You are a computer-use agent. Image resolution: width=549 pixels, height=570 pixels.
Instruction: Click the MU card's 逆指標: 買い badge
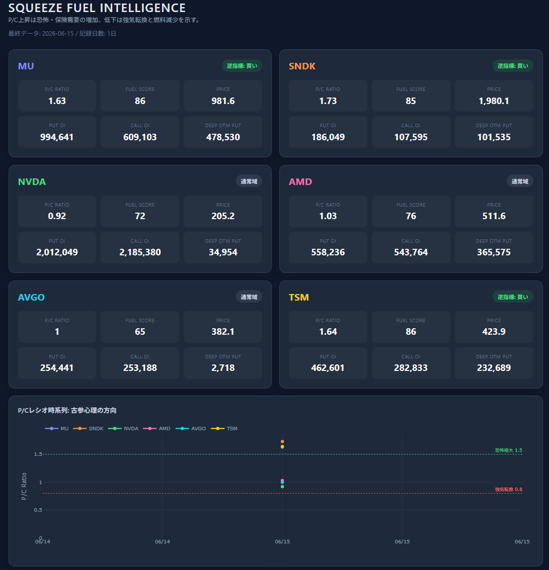point(242,66)
